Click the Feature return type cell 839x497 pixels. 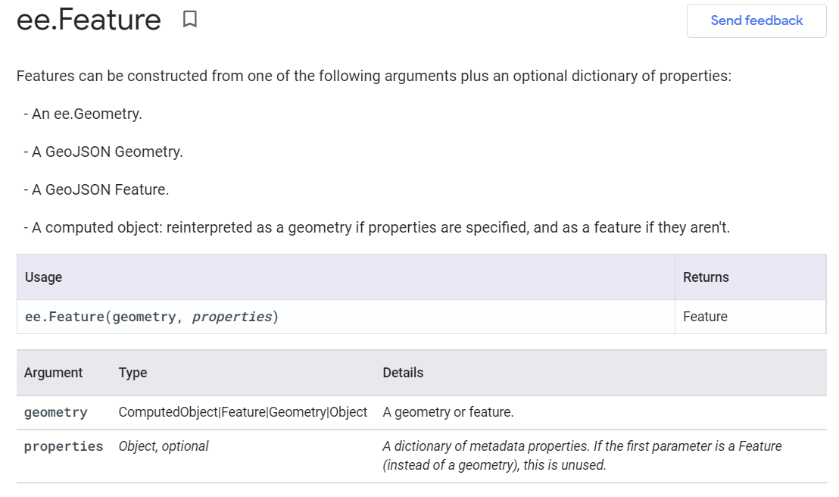click(705, 316)
